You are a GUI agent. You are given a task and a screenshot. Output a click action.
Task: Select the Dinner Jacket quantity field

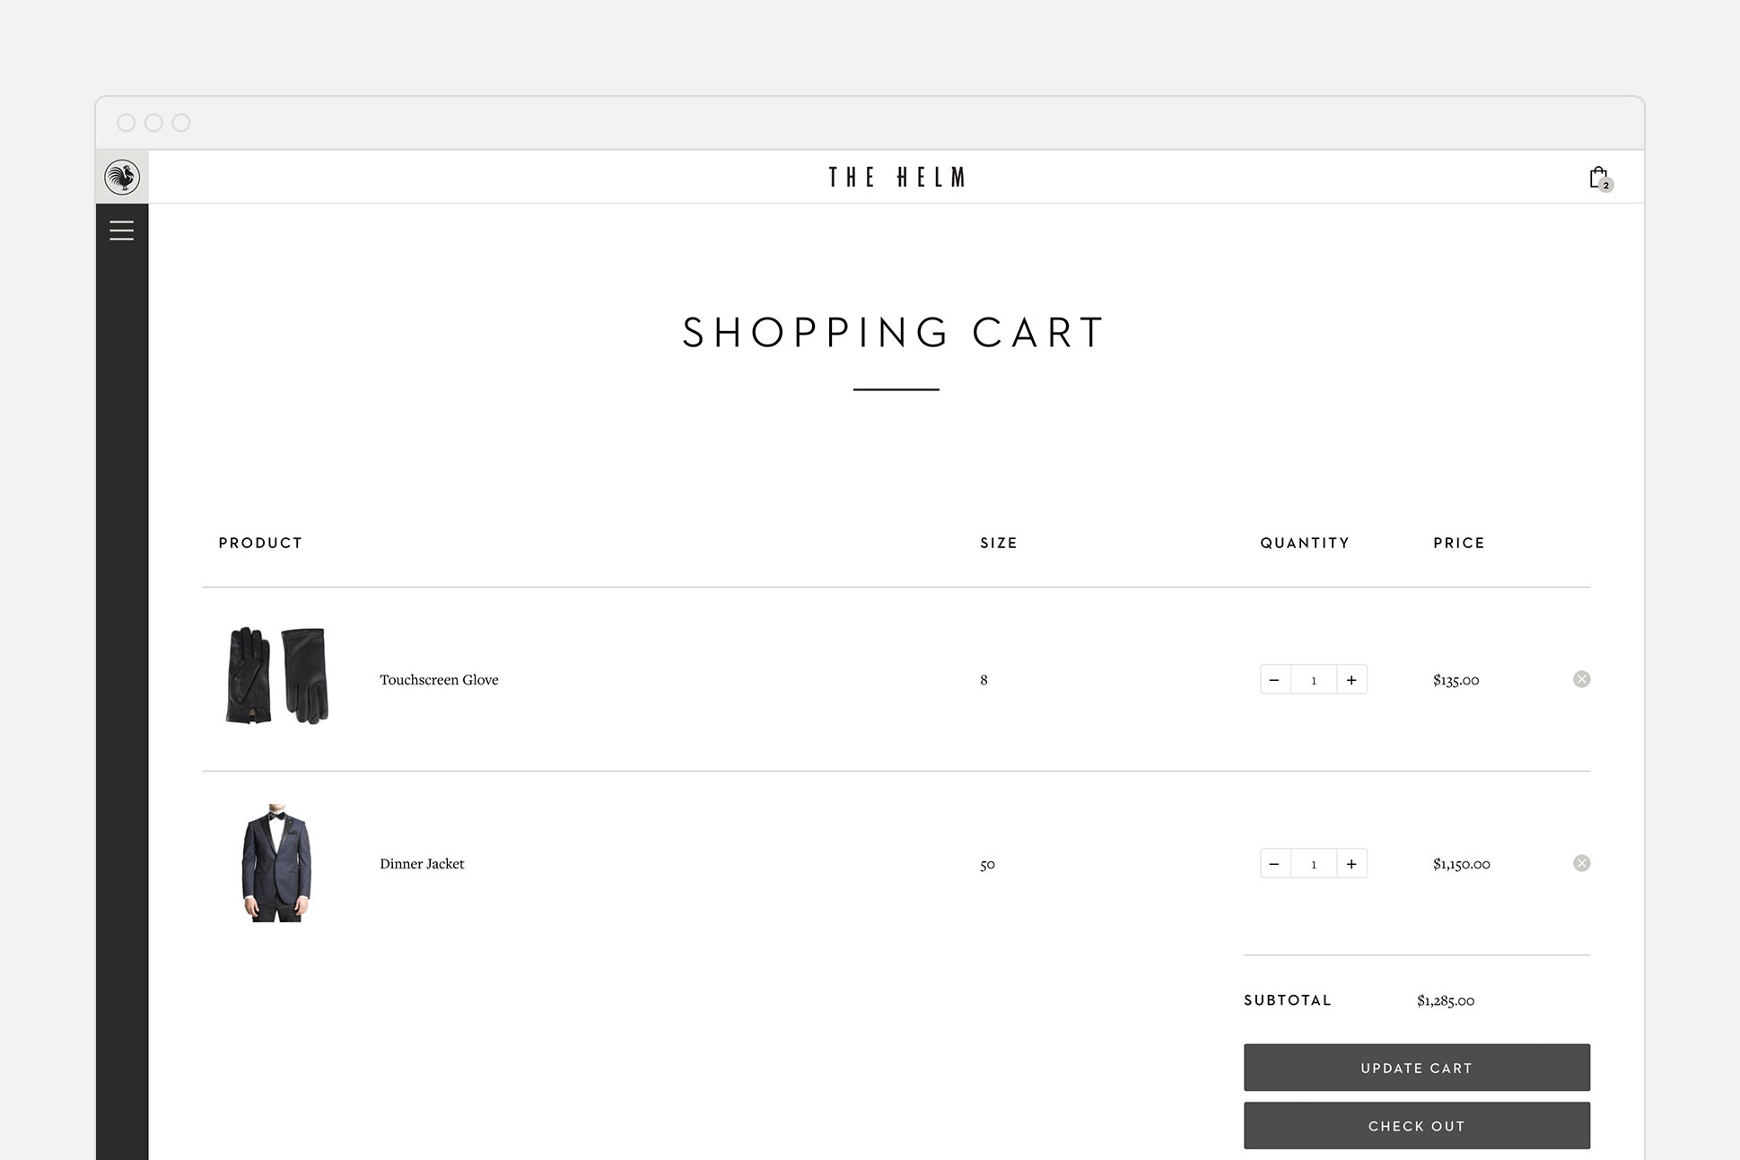tap(1314, 863)
